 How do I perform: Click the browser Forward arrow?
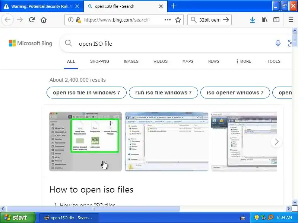pyautogui.click(x=20, y=20)
